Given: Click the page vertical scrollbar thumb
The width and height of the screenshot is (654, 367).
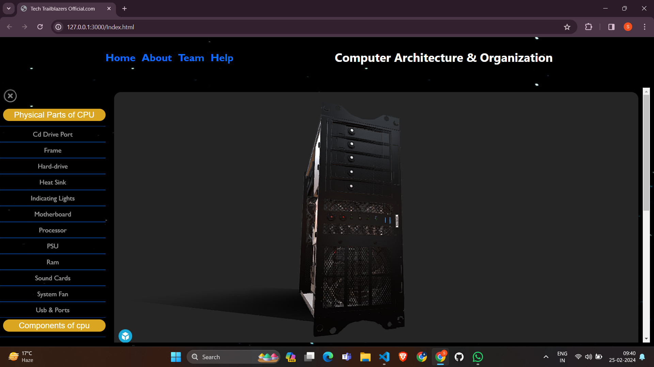Looking at the screenshot, I should tap(646, 153).
